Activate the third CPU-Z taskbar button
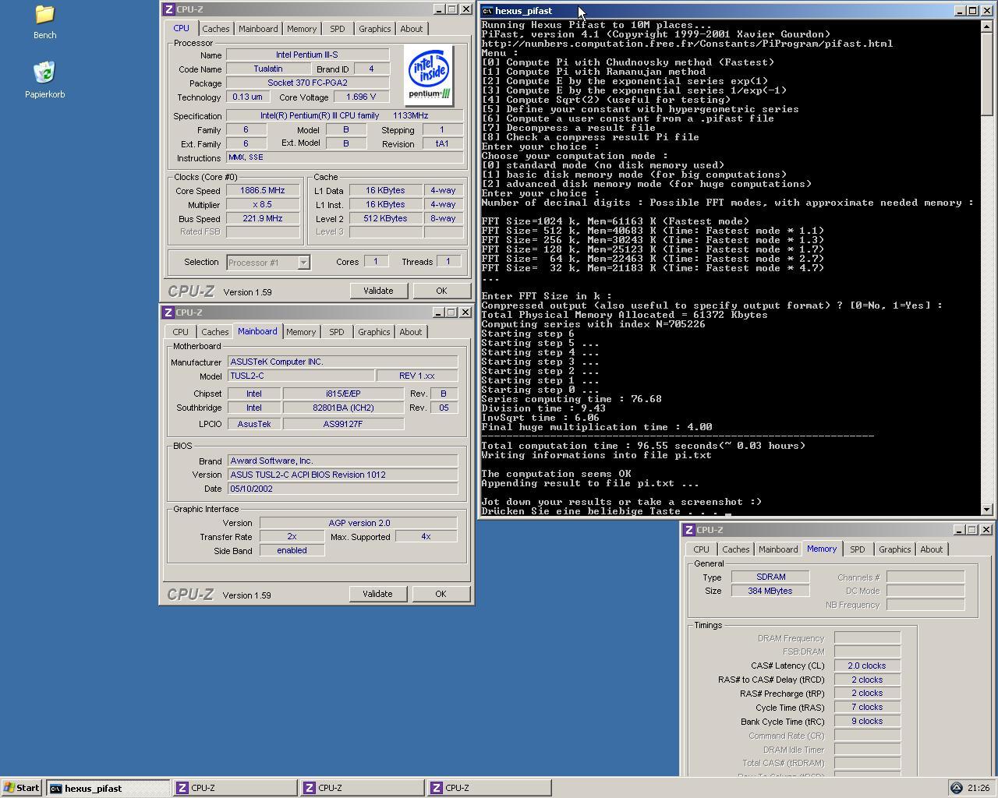This screenshot has height=798, width=998. 489,788
